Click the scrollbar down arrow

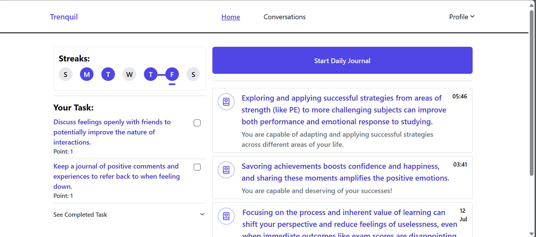pyautogui.click(x=531, y=234)
